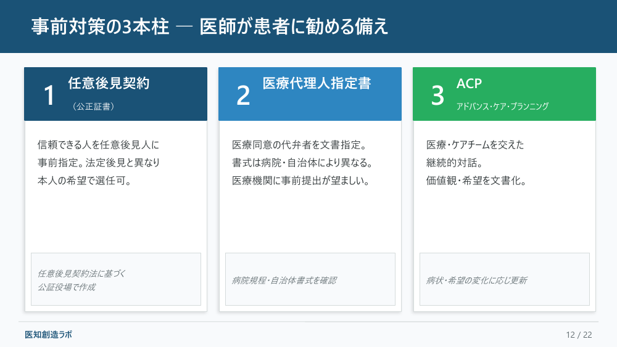Click the number 2 on the blue card
This screenshot has height=347, width=617.
click(243, 95)
